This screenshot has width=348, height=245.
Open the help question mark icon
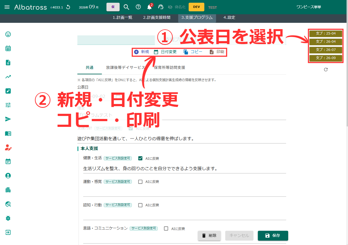pyautogui.click(x=138, y=7)
